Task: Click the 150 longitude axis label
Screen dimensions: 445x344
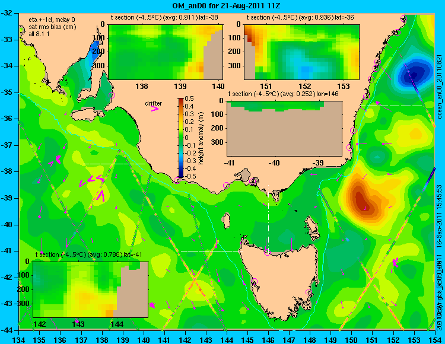Action: click(352, 340)
